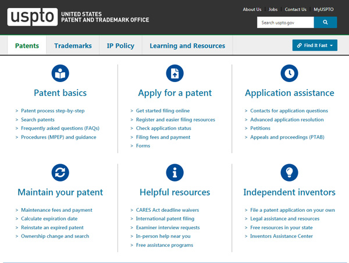This screenshot has width=349, height=263.
Task: Open Filing fees and payment
Action: [163, 137]
